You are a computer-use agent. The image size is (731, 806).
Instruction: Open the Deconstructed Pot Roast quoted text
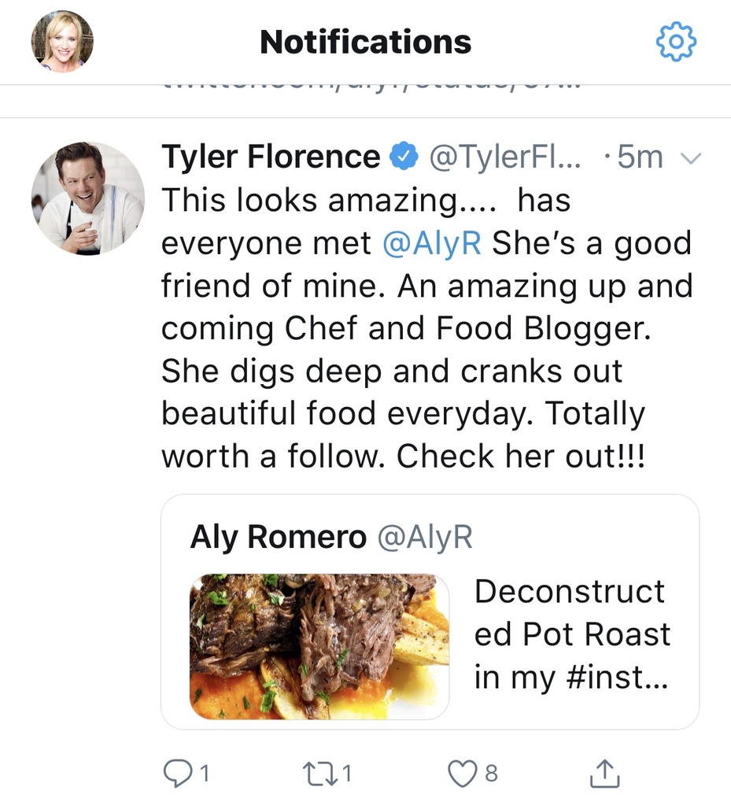click(572, 634)
